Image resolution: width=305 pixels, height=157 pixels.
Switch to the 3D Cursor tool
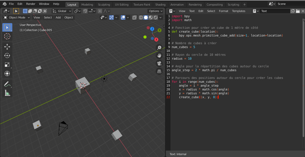pyautogui.click(x=7, y=36)
